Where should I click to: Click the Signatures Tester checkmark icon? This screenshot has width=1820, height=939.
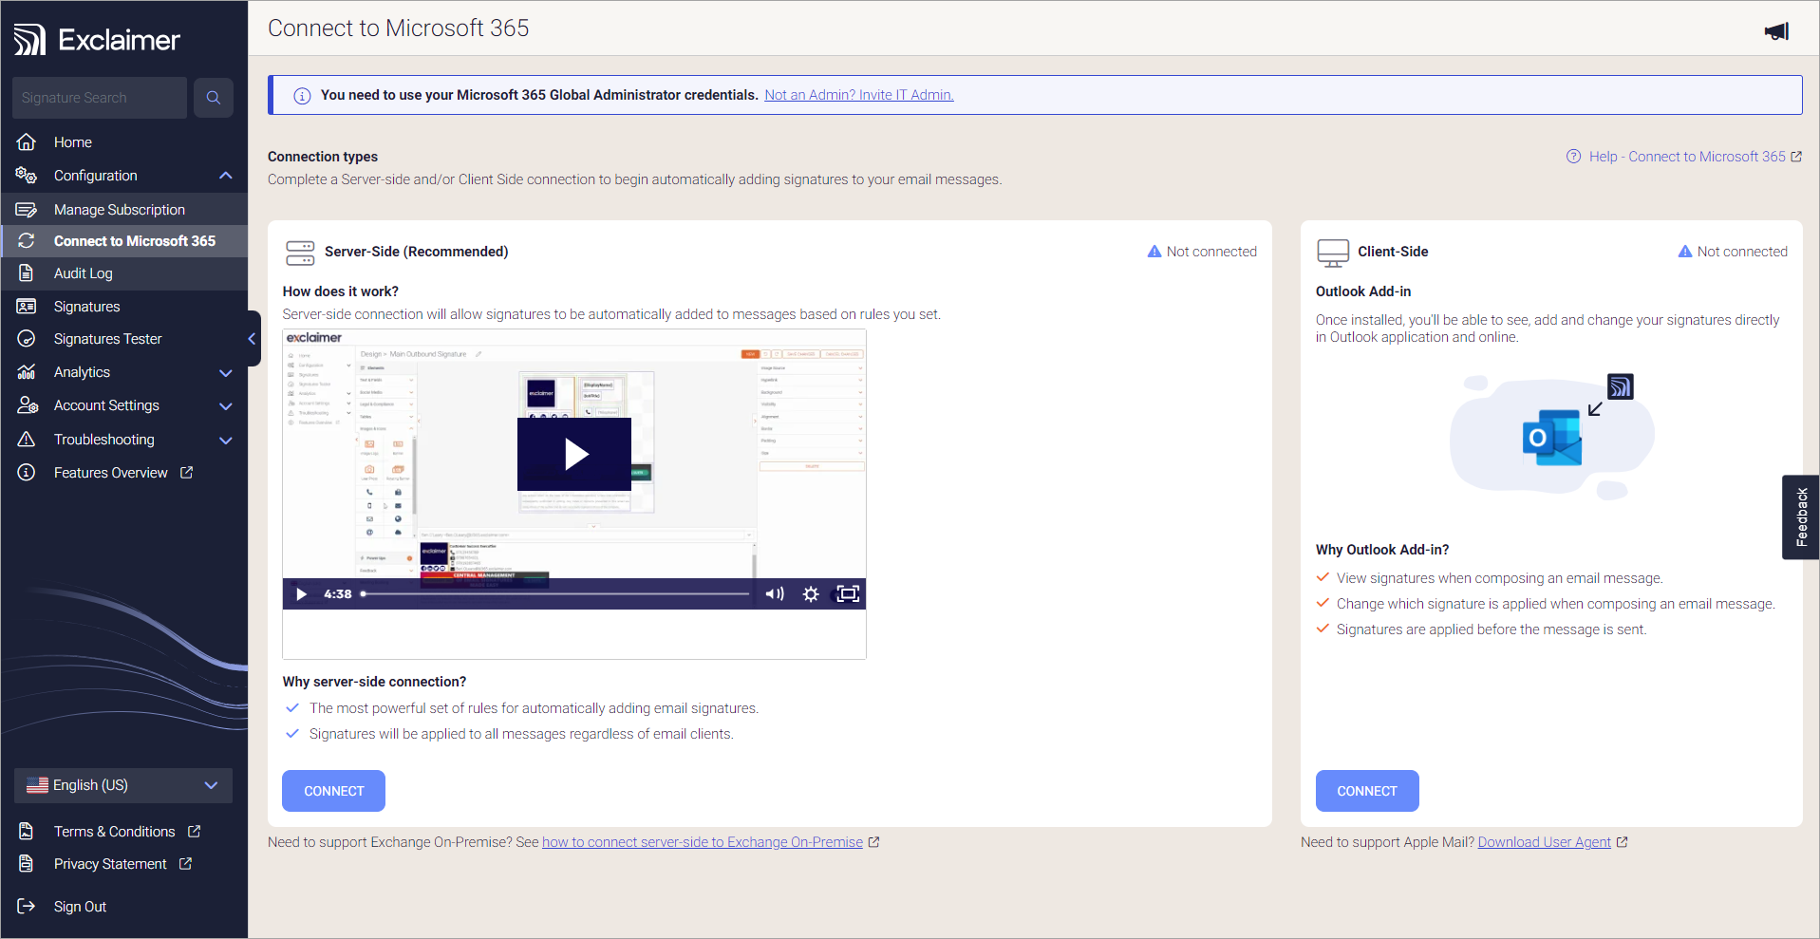tap(27, 338)
